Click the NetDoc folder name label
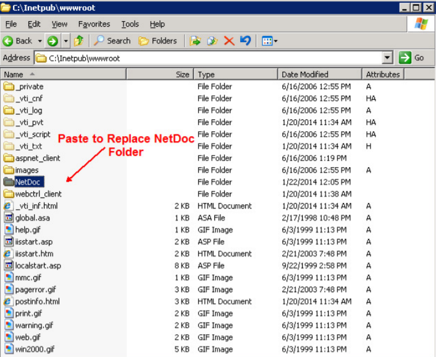This screenshot has width=436, height=357. point(29,182)
